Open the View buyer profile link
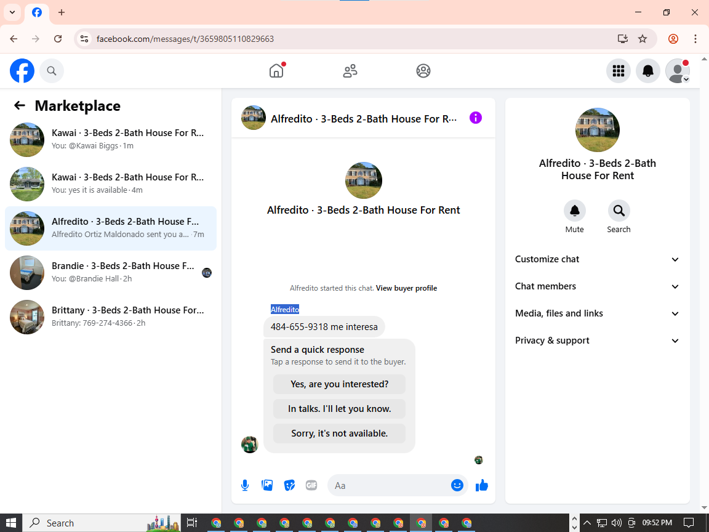 [x=406, y=288]
